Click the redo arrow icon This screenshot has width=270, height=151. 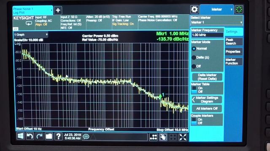click(x=39, y=136)
